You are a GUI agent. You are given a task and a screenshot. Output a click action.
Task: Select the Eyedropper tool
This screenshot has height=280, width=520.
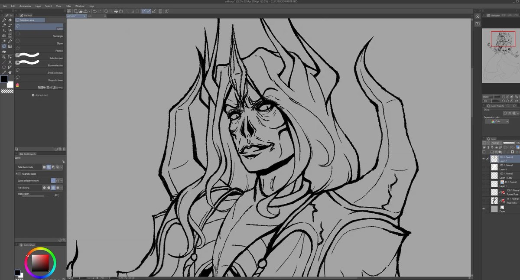[x=4, y=72]
